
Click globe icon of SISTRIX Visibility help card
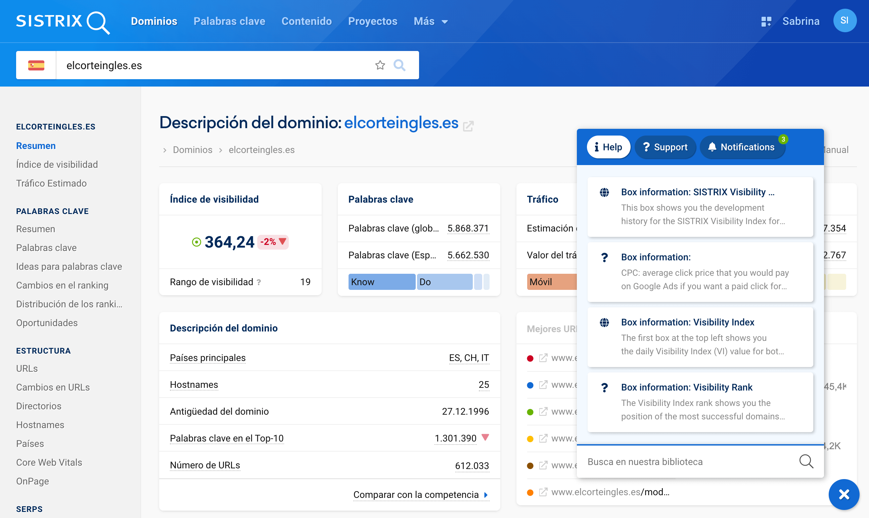coord(604,192)
